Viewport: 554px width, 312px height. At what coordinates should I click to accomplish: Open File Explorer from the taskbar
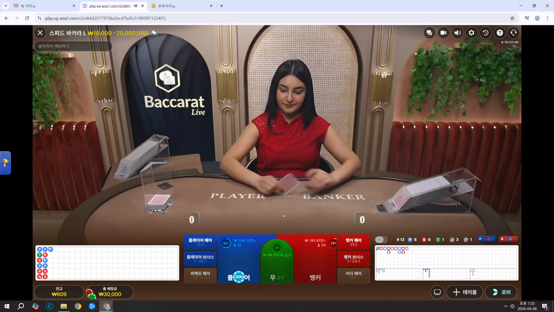pyautogui.click(x=64, y=306)
